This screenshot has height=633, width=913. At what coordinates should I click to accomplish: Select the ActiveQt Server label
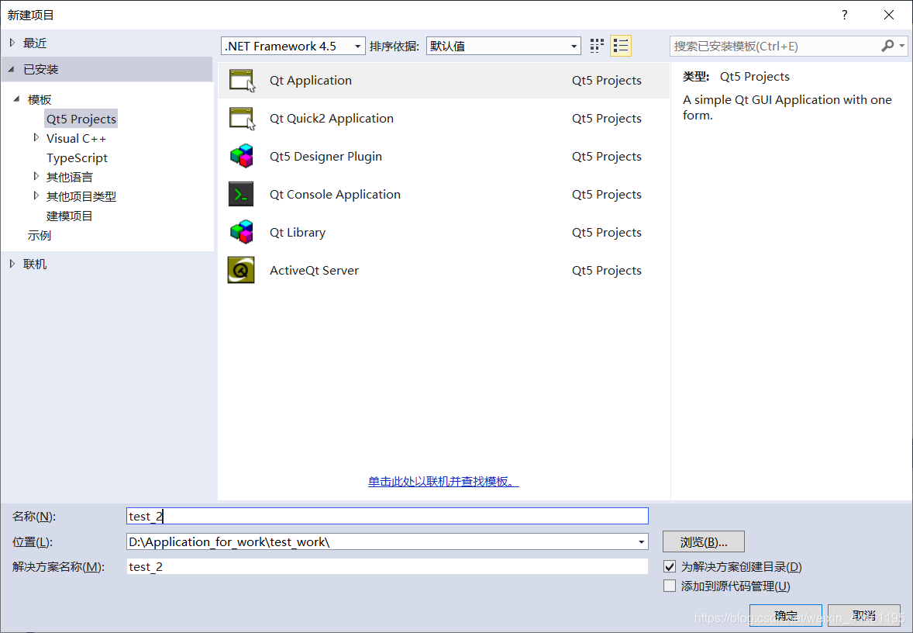(x=314, y=271)
